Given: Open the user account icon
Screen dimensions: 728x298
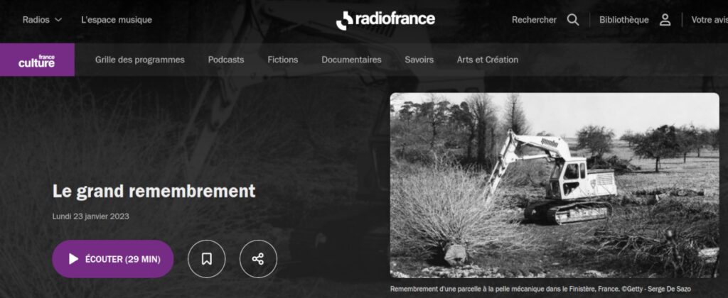Looking at the screenshot, I should pos(665,20).
